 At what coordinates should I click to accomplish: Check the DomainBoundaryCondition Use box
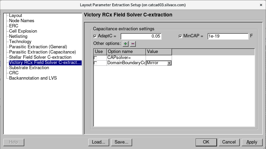click(95, 63)
